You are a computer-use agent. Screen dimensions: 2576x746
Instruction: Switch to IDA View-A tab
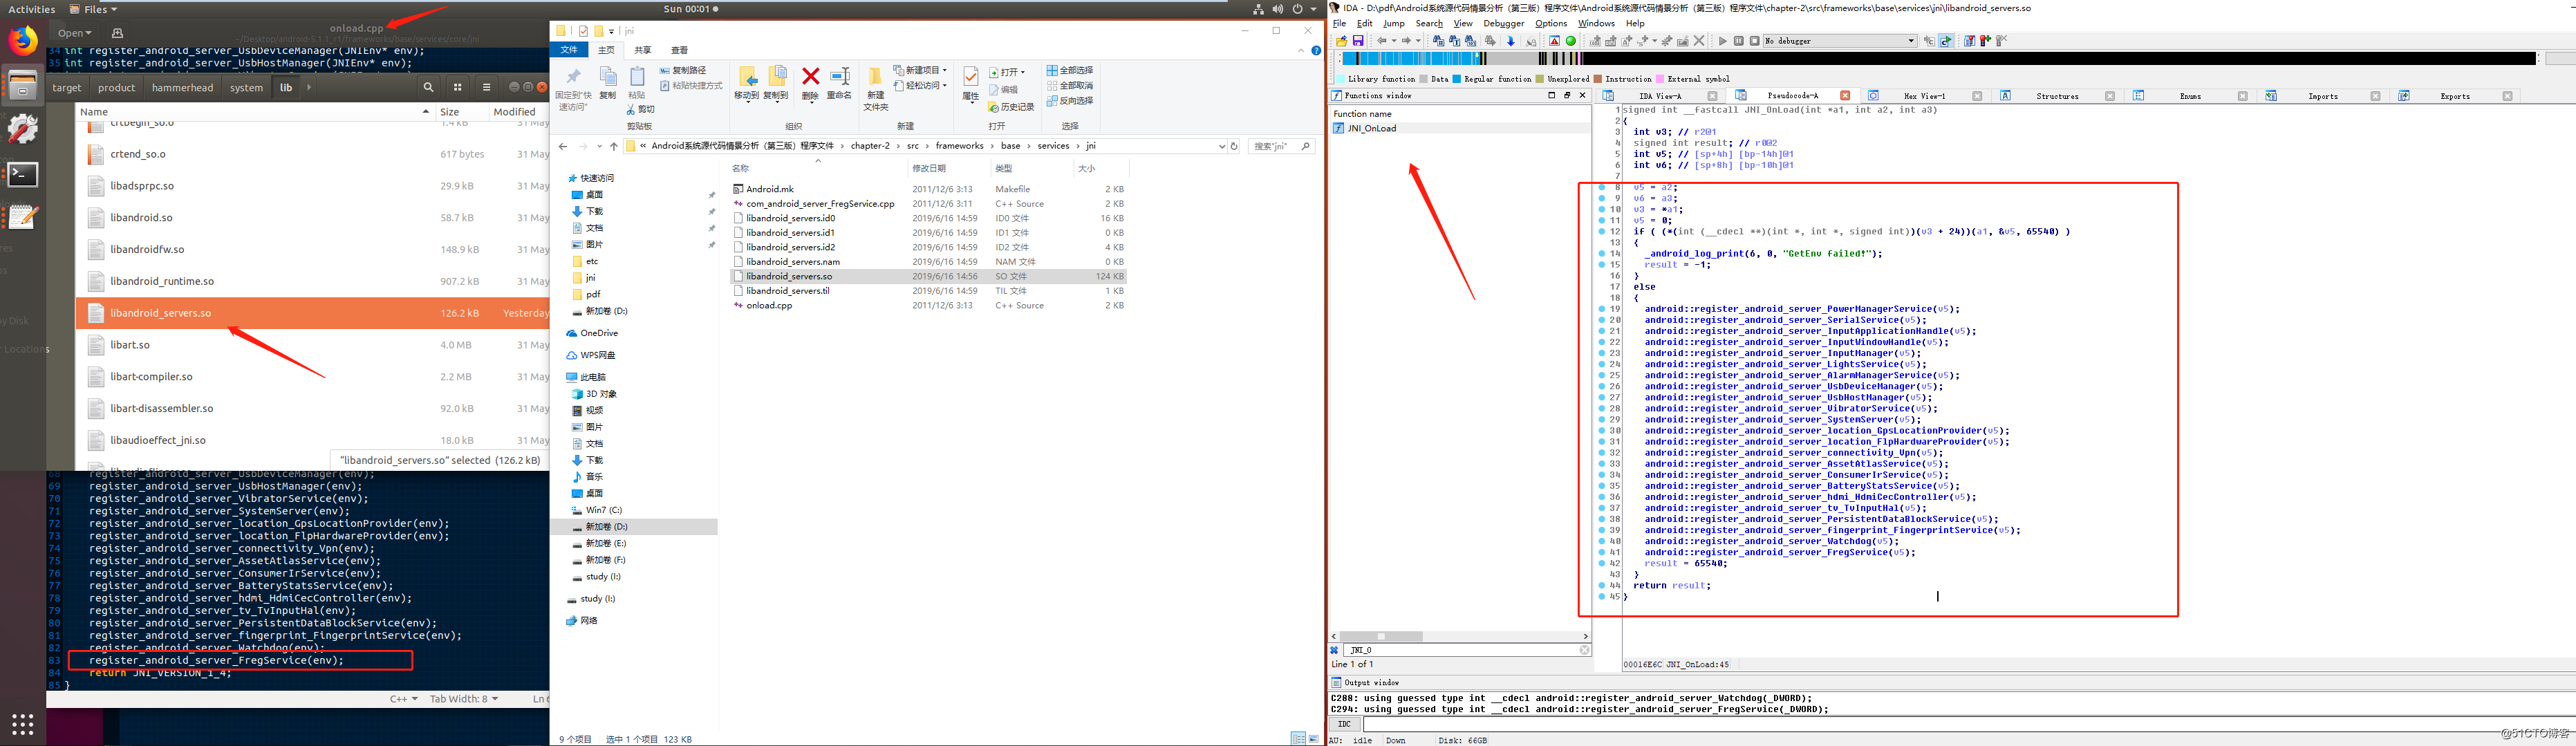pos(1661,96)
